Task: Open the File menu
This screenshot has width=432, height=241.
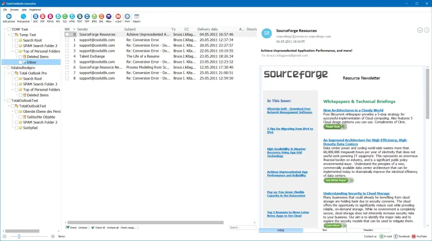Action: click(5, 10)
